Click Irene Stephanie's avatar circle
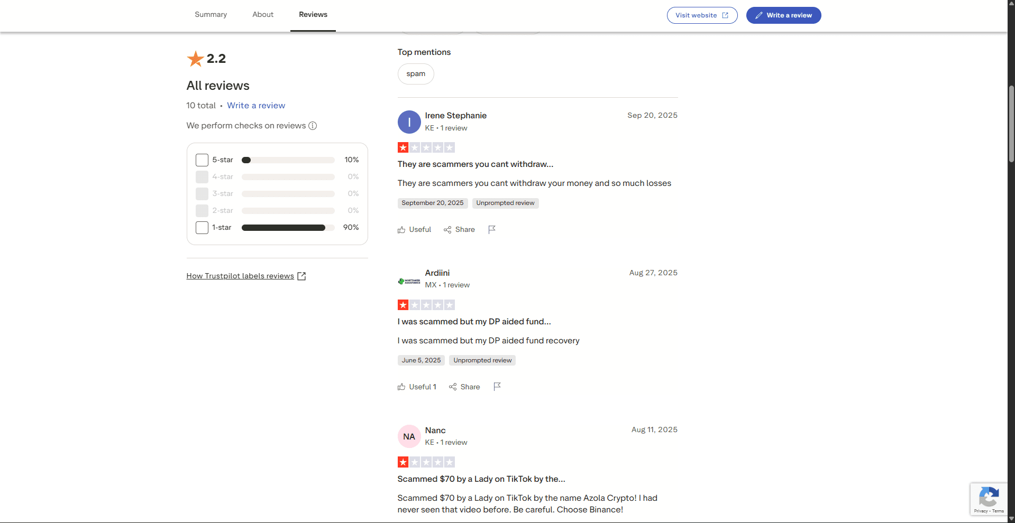This screenshot has width=1015, height=523. point(409,122)
